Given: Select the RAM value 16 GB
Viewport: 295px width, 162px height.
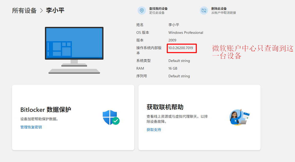Looking at the screenshot, I should (173, 68).
